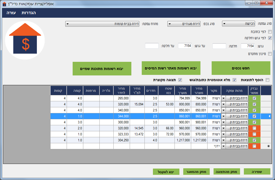Screen dimensions: 275x180
Task: Toggle checked box in the 800,000 row
Action: (x=254, y=104)
